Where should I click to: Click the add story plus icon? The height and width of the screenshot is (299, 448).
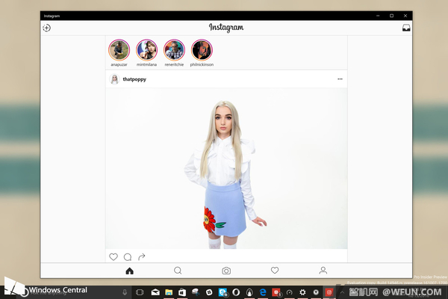click(x=46, y=28)
